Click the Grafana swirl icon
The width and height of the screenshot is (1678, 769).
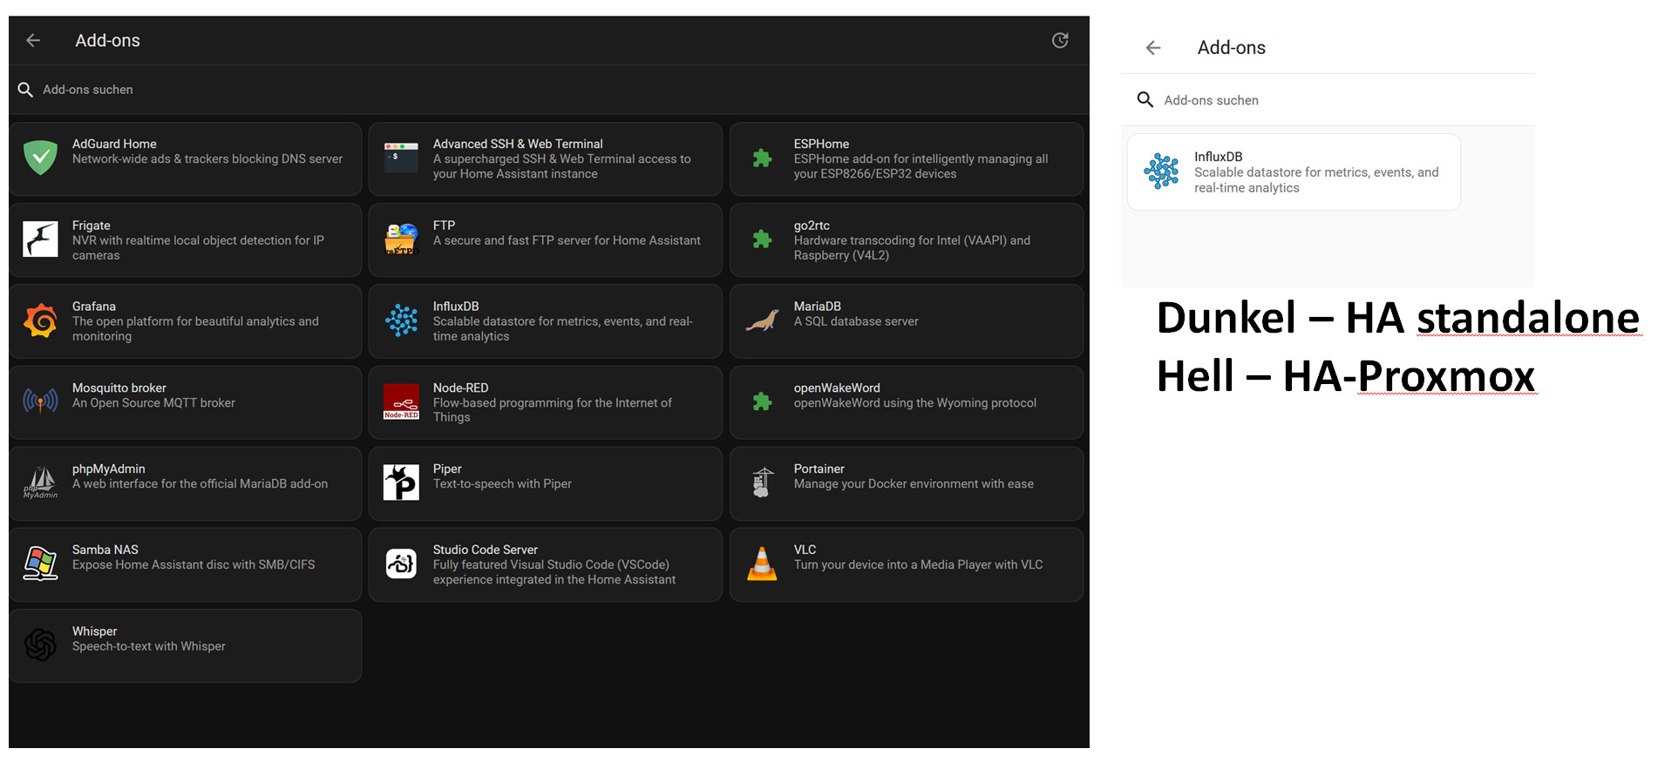pos(40,320)
